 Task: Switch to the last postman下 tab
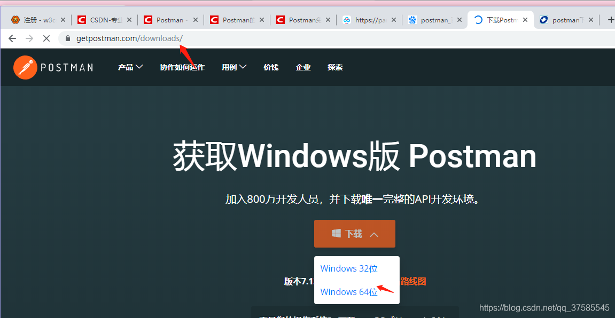[567, 20]
